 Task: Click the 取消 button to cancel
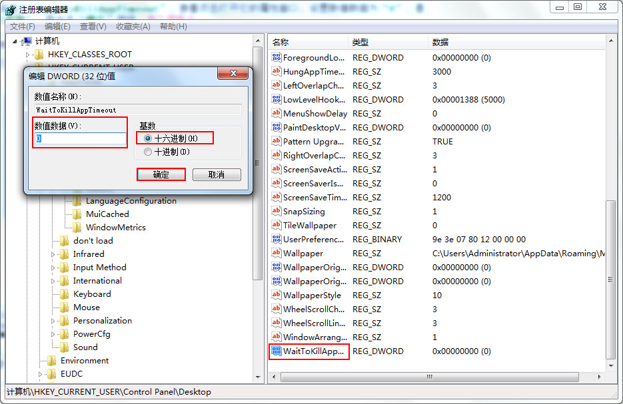click(x=216, y=174)
